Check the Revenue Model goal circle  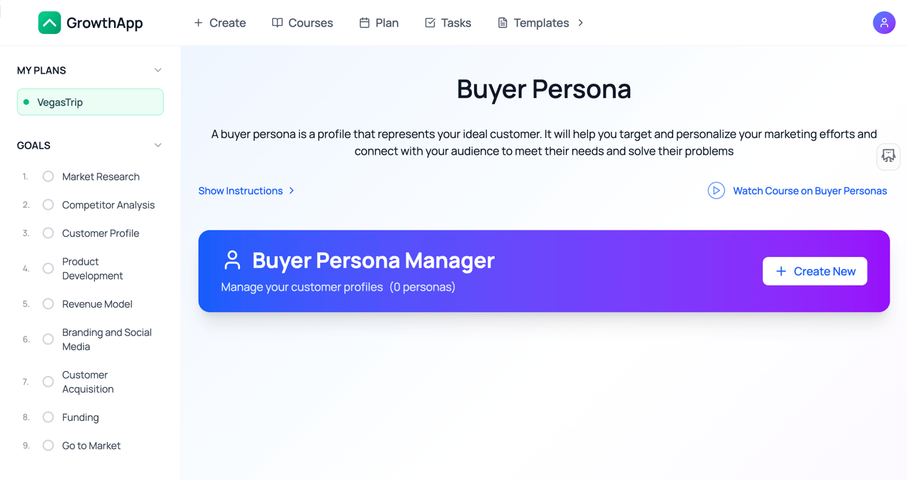(48, 304)
